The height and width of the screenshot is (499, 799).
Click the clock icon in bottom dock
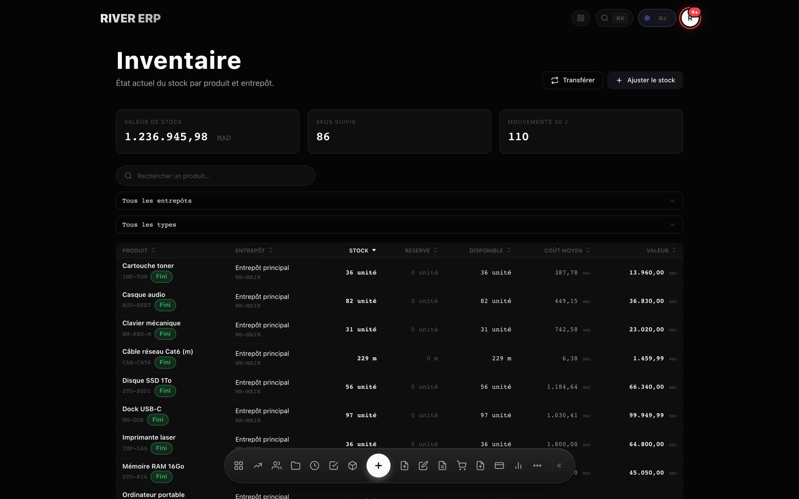[314, 465]
